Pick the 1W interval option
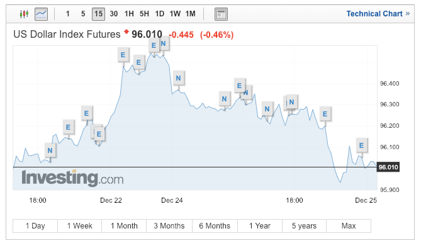Screen dimensions: 421x248 [175, 14]
